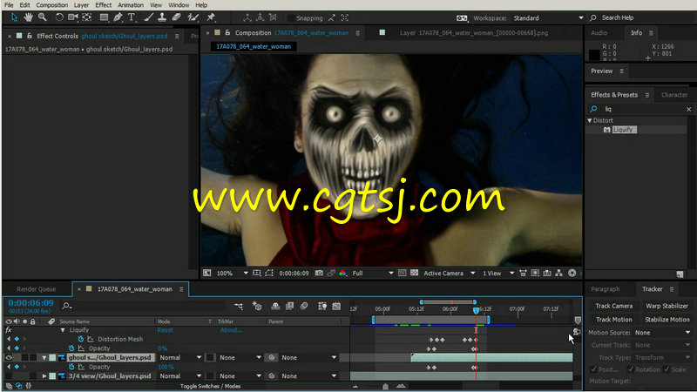The height and width of the screenshot is (392, 697).
Task: Open the Motion Source dropdown
Action: pyautogui.click(x=662, y=333)
